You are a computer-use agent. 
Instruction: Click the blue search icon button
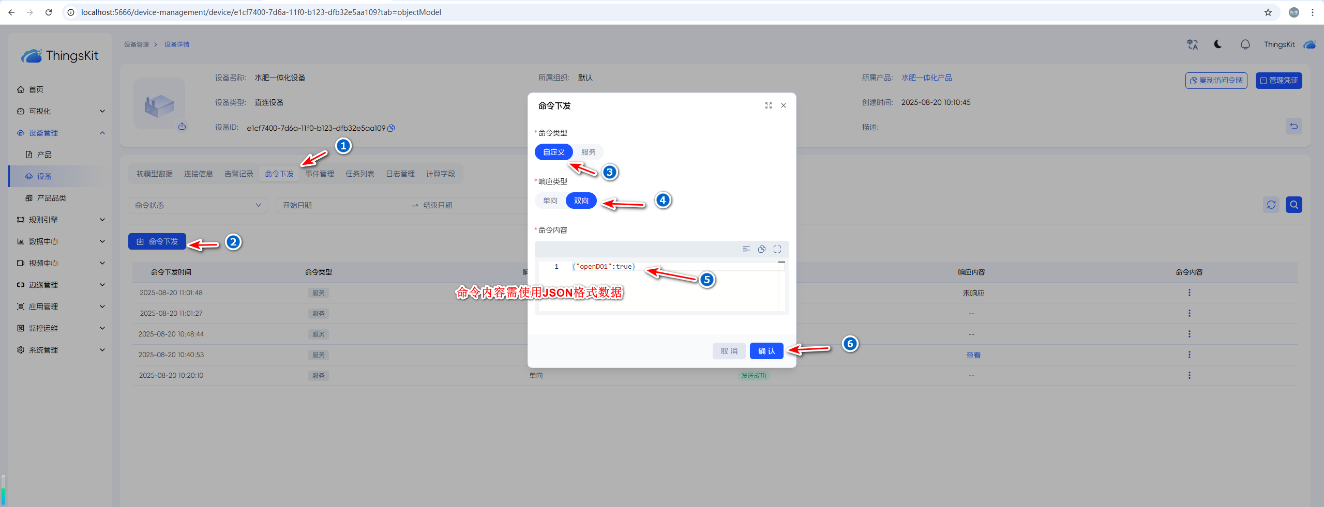pyautogui.click(x=1293, y=205)
